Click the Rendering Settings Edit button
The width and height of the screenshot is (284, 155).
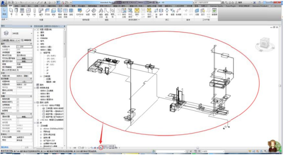point(24,117)
